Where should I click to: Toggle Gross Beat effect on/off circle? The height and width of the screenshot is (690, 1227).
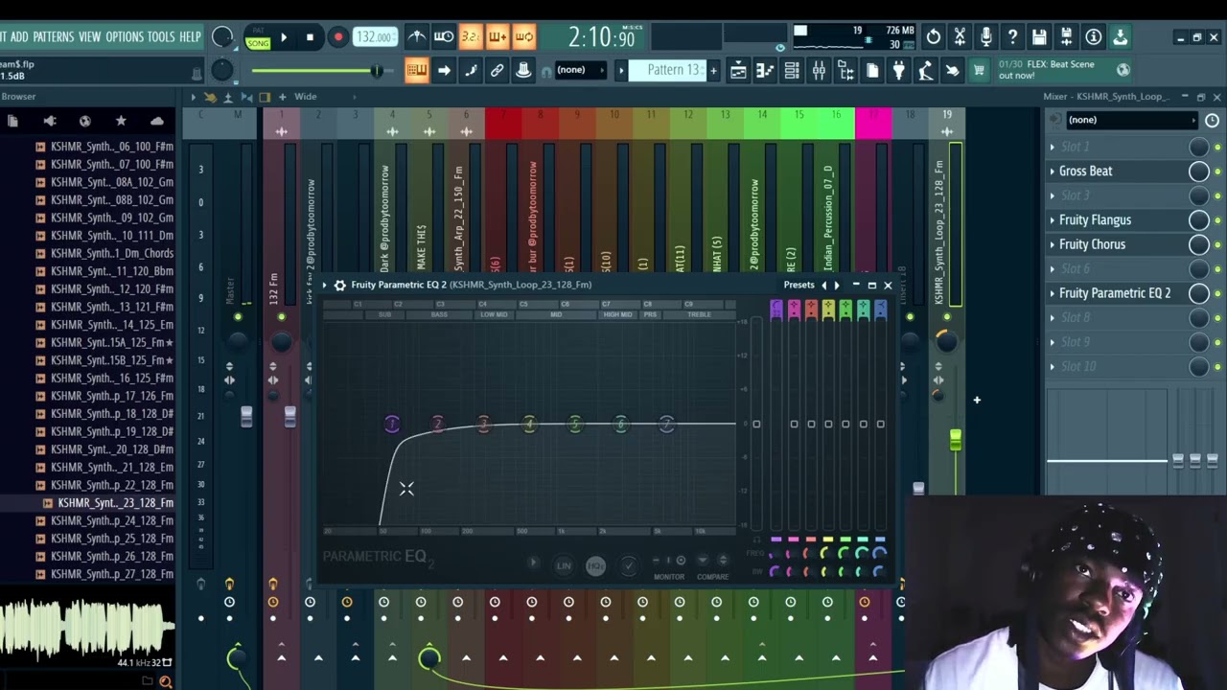1198,171
